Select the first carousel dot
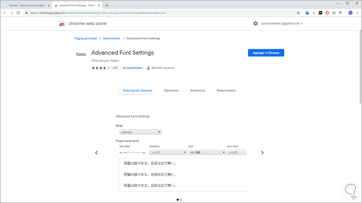Image resolution: width=362 pixels, height=203 pixels. tap(177, 199)
